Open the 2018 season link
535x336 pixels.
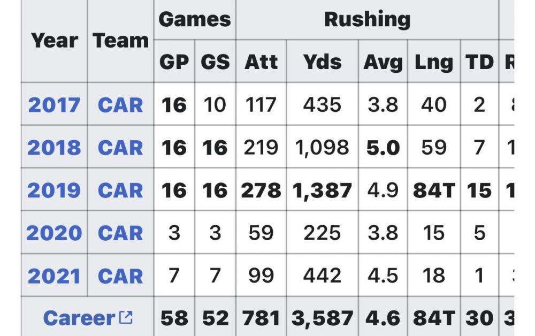point(53,148)
